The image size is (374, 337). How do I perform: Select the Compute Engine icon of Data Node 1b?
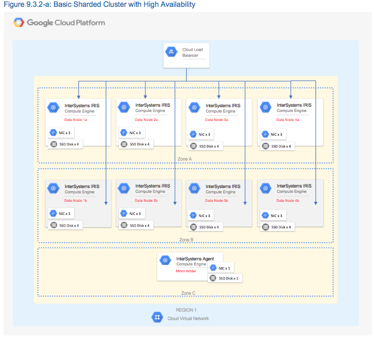coord(53,188)
